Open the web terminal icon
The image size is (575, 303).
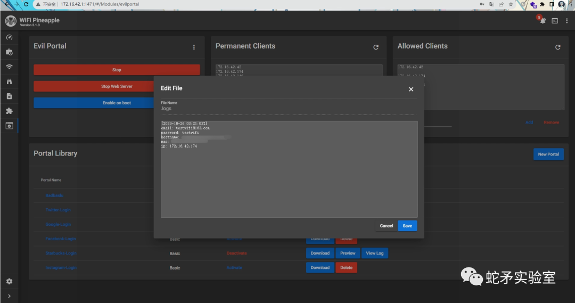point(555,21)
